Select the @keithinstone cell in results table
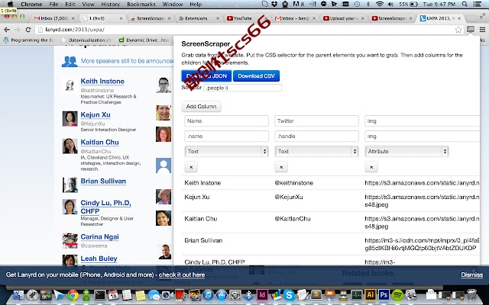This screenshot has height=305, width=489. [293, 183]
